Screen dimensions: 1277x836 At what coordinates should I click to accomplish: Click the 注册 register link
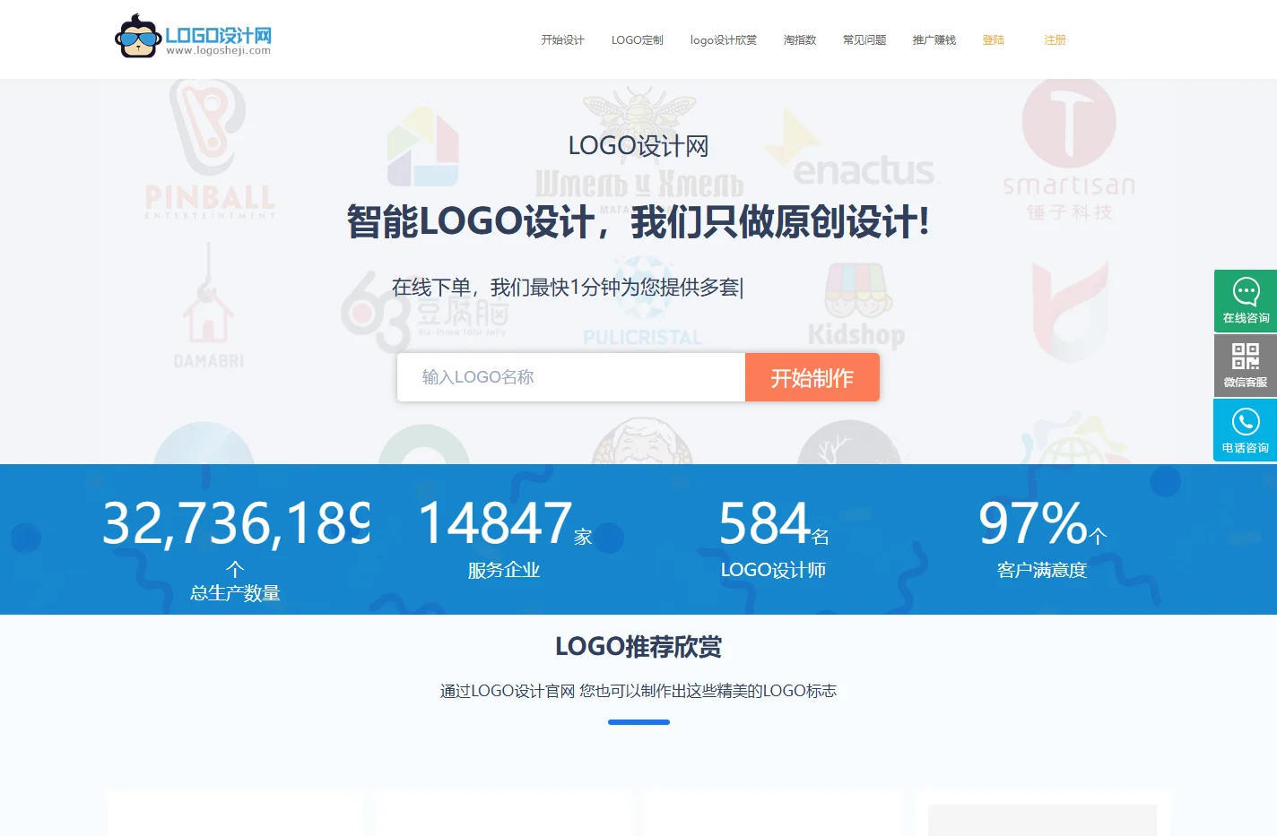coord(1055,40)
